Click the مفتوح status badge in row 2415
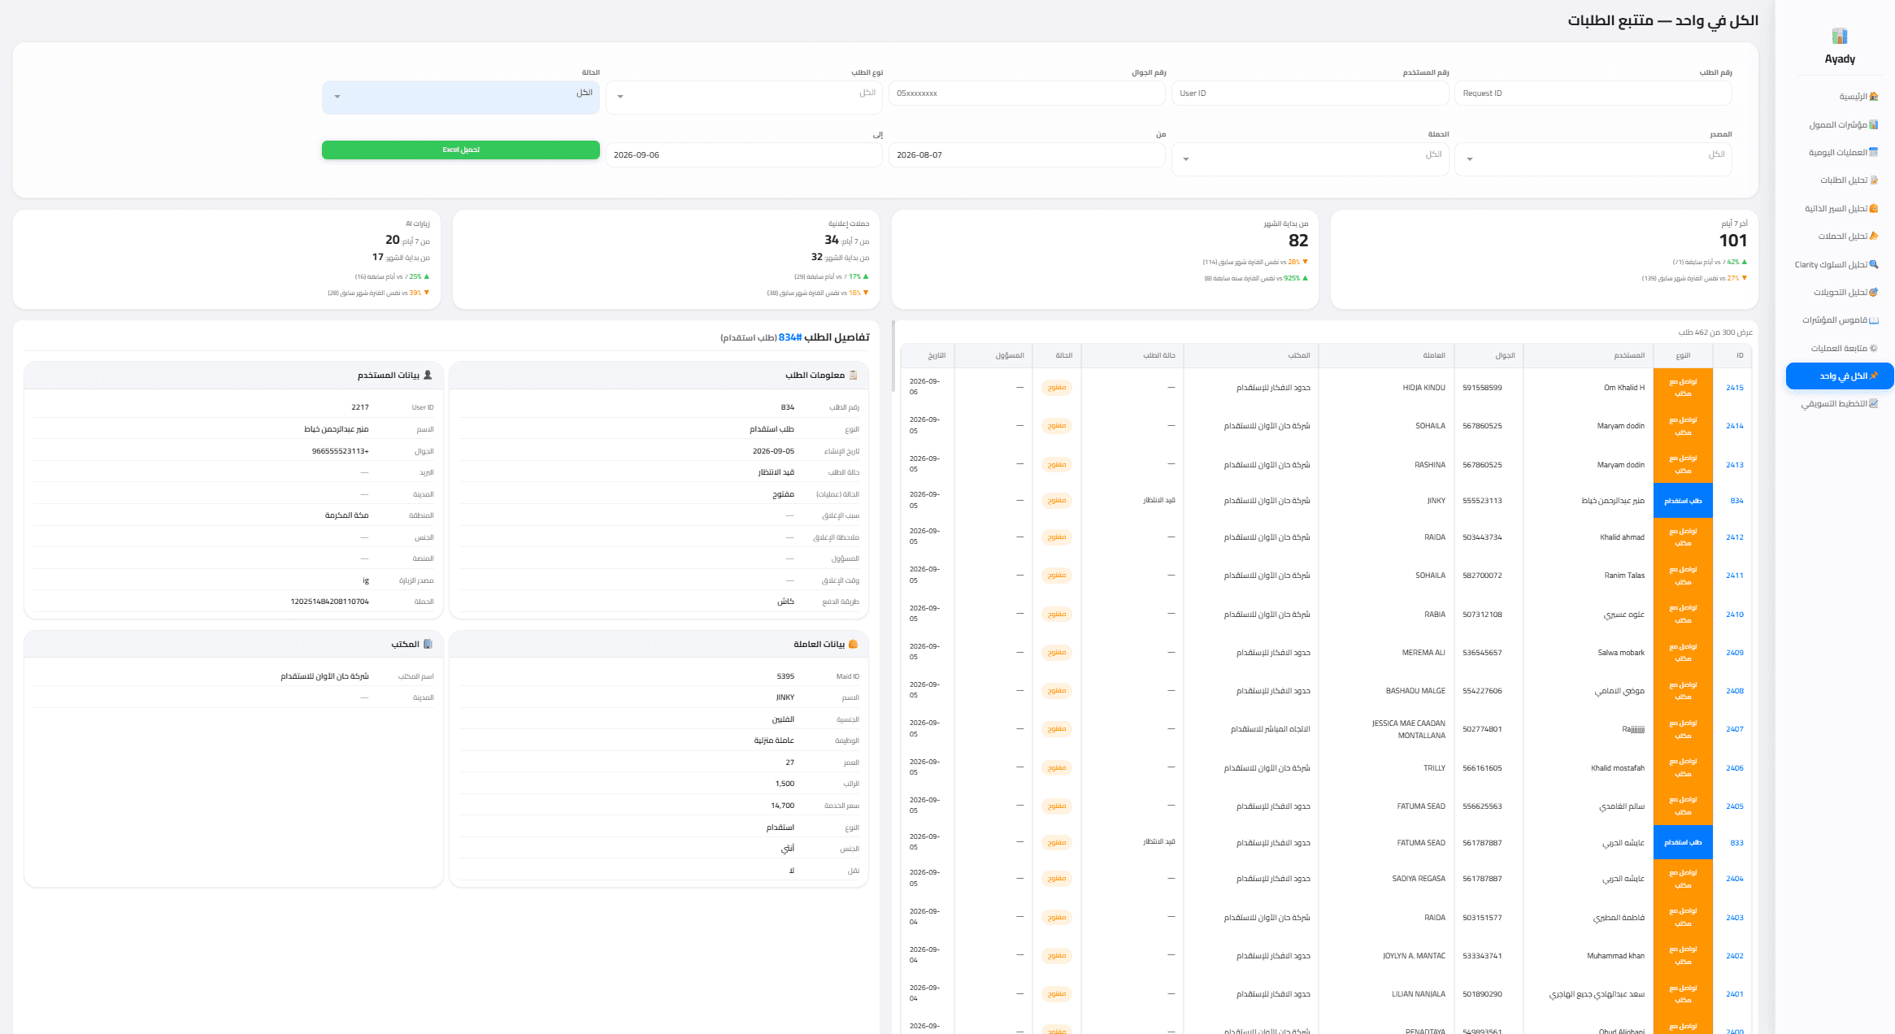This screenshot has width=1895, height=1034. pyautogui.click(x=1056, y=388)
